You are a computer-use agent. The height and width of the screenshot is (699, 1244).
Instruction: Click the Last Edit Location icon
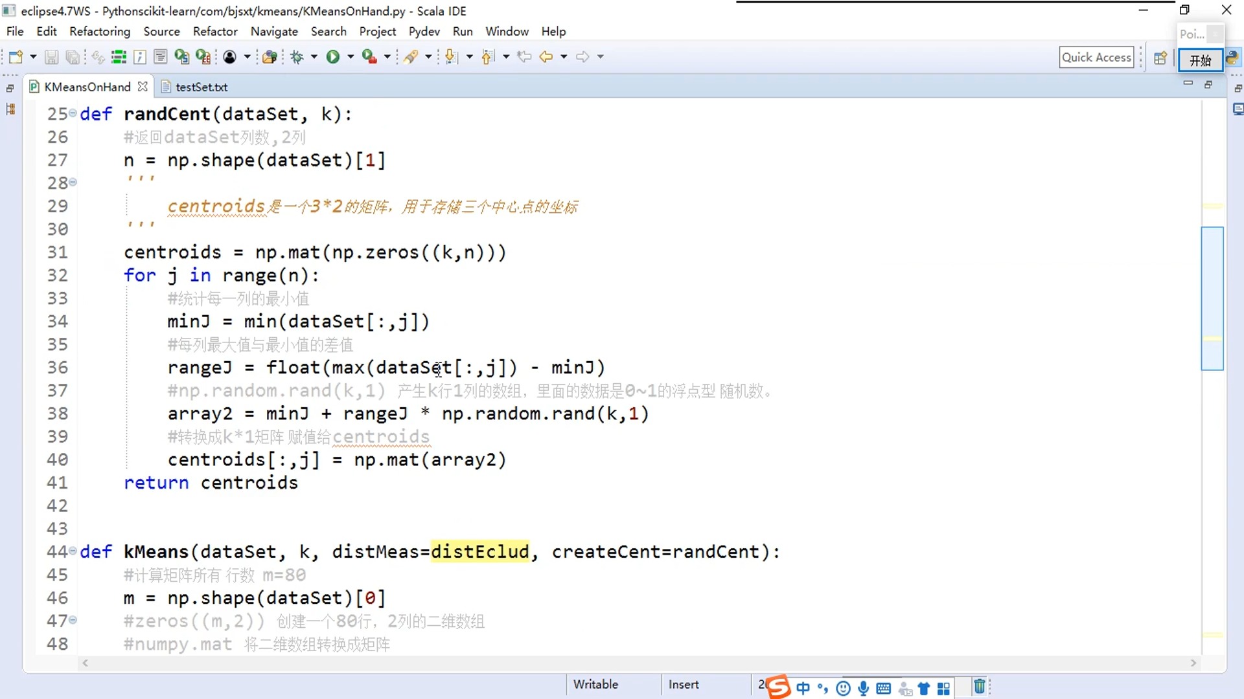tap(524, 57)
